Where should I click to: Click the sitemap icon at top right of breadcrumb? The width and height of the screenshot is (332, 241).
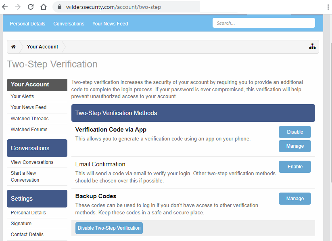click(x=313, y=46)
